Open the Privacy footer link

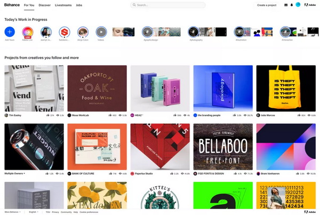(x=55, y=212)
